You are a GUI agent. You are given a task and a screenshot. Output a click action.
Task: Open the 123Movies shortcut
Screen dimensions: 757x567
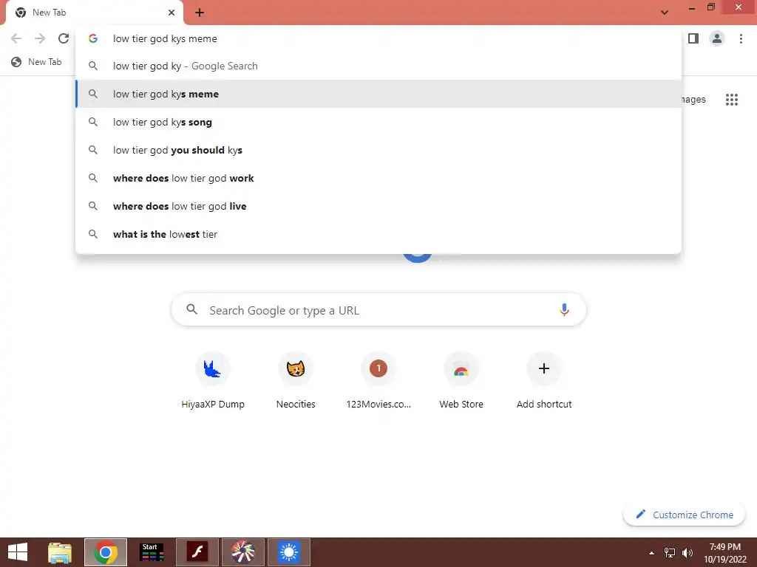(378, 381)
